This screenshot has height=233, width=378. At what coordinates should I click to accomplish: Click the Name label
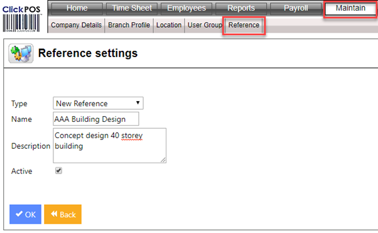click(21, 119)
